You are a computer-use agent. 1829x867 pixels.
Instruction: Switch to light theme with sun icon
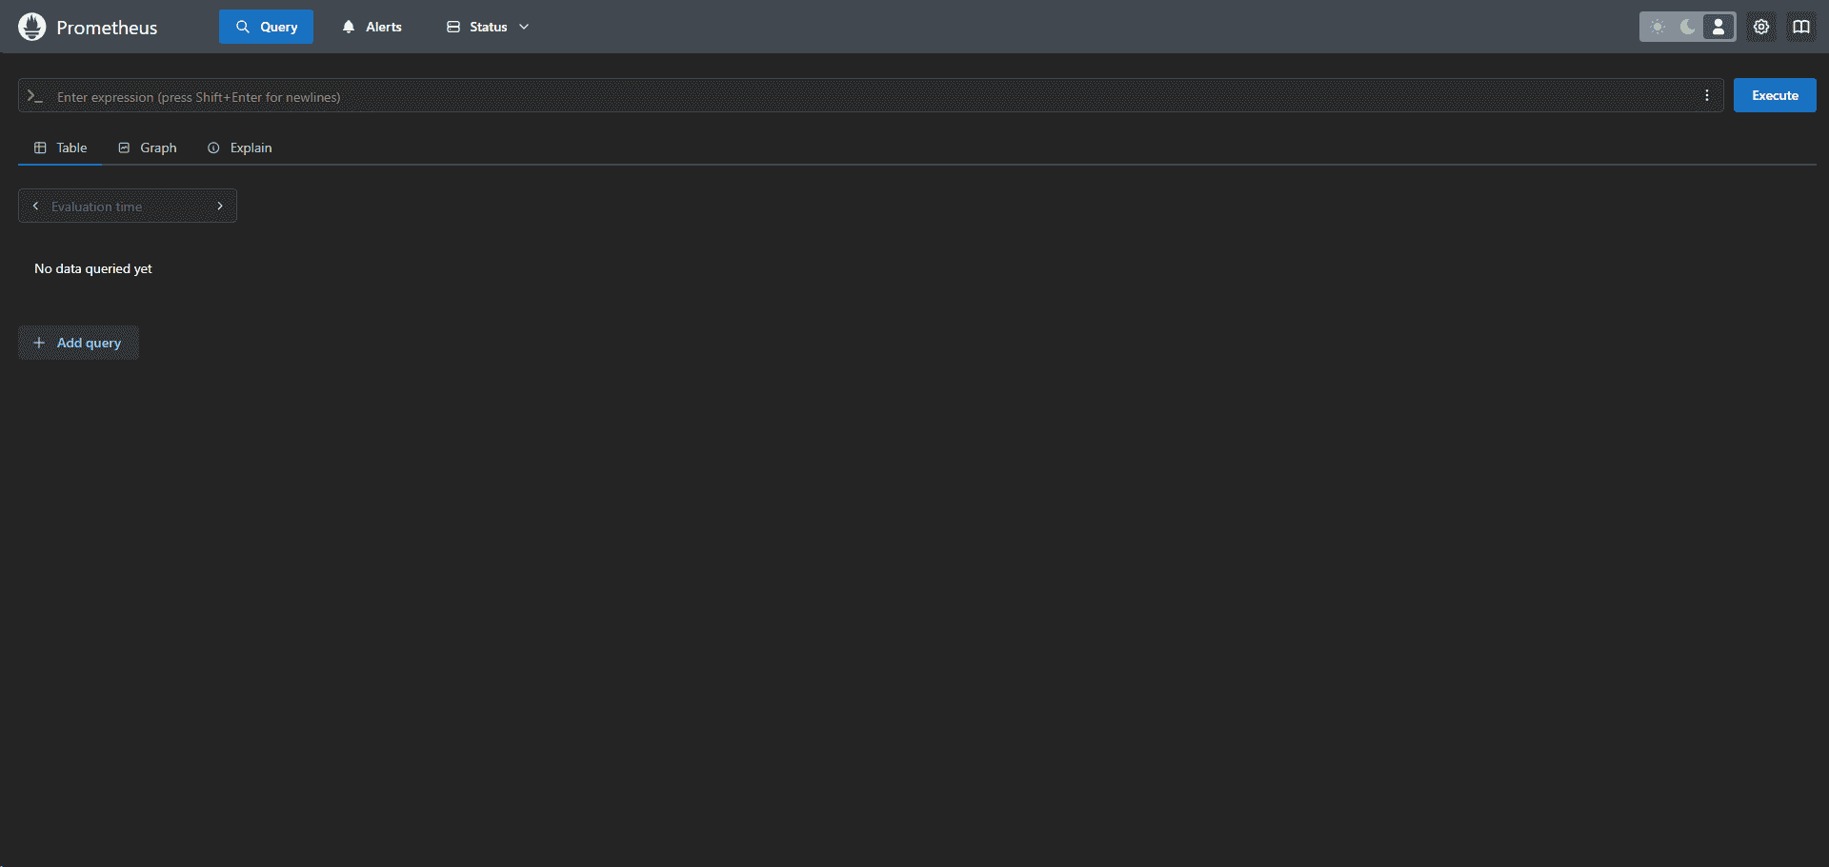click(x=1658, y=27)
